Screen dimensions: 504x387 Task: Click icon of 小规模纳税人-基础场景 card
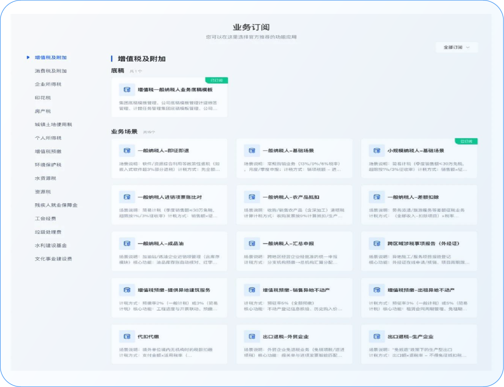pyautogui.click(x=377, y=151)
